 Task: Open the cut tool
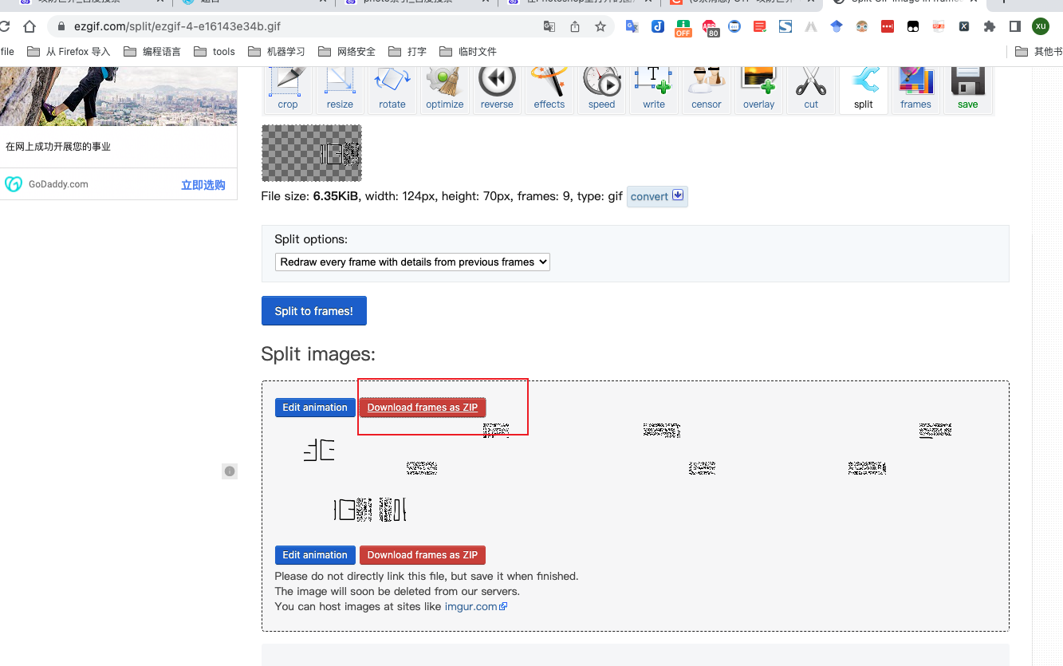point(811,89)
